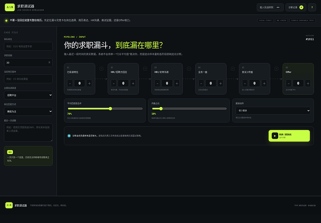Click the LOCAL-FIRST tag
Viewport: 321px width, 223px height.
[x=265, y=20]
